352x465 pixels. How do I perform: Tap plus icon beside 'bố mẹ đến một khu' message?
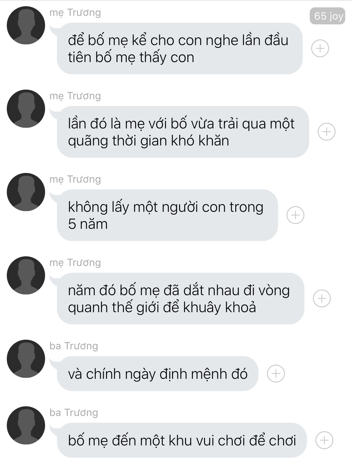(324, 440)
